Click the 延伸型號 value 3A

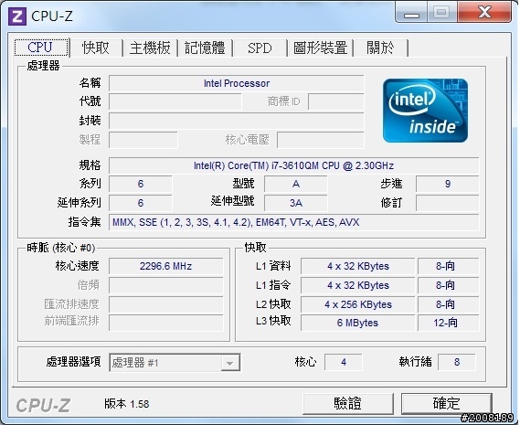pyautogui.click(x=296, y=203)
